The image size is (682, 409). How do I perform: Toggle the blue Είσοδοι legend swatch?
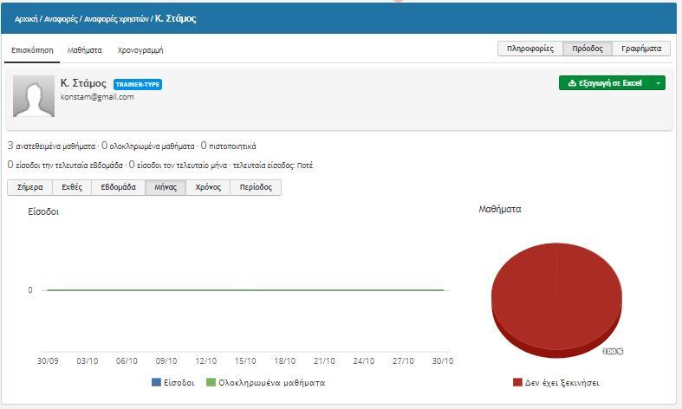[156, 382]
